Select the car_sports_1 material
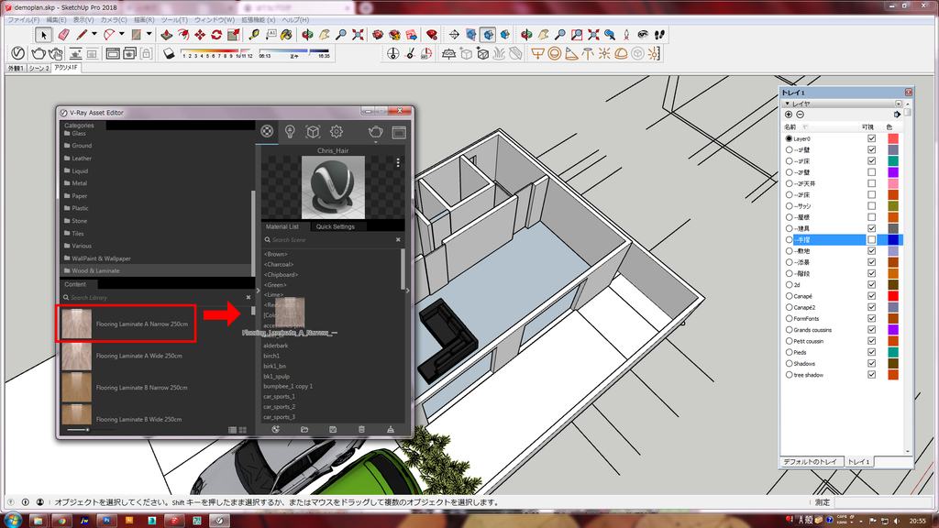The image size is (939, 528). pos(279,396)
